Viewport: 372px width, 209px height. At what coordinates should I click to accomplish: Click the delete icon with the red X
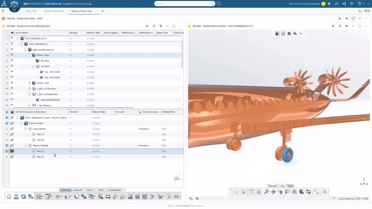(100, 197)
